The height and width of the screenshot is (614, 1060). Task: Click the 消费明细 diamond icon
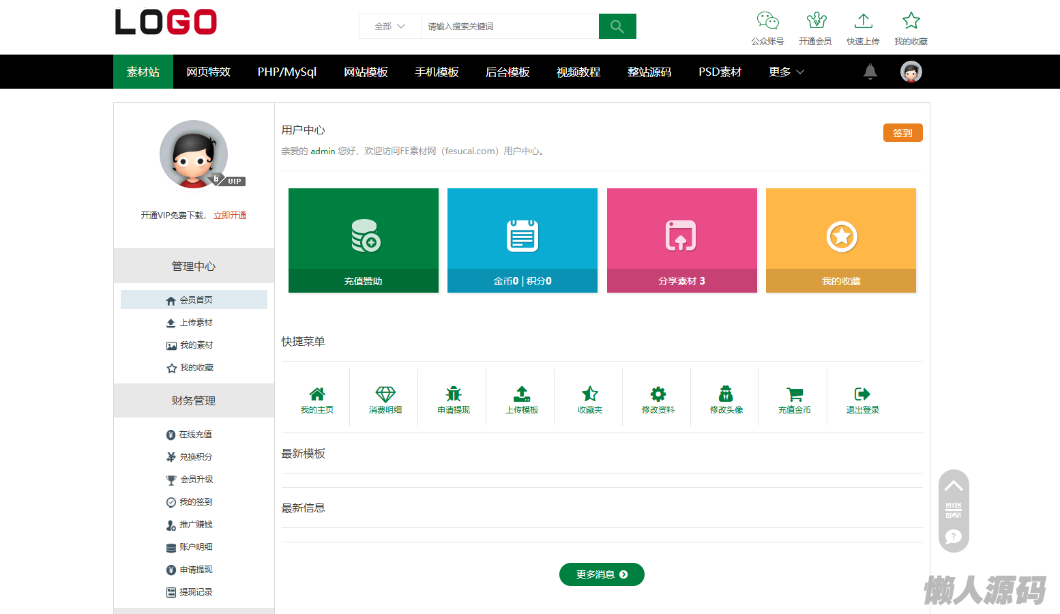pos(385,394)
